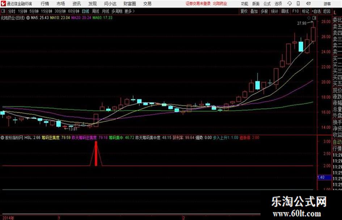Open the 多周期 multi-period view
Image resolution: width=342 pixels, height=220 pixels.
coord(117,11)
